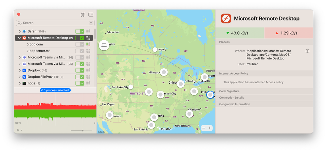Toggle the Microsoft Teams (86) rule switch
The image size is (327, 152).
(80, 57)
